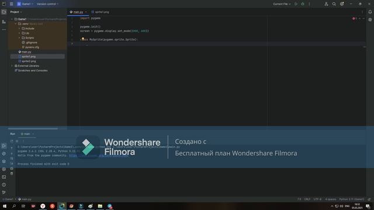The width and height of the screenshot is (374, 210).
Task: Open Windows Start menu
Action: click(5, 206)
